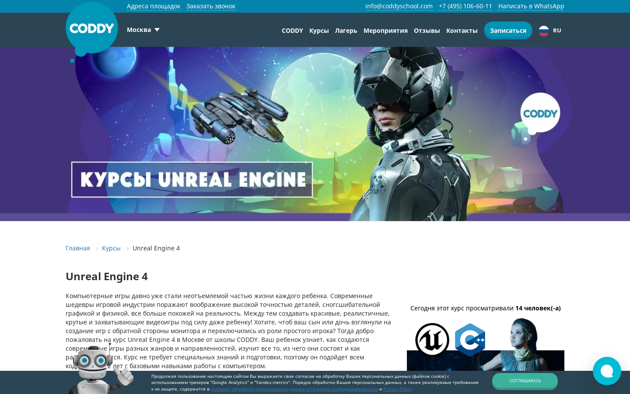Open the Мероприятия menu item
Screen dimensions: 630x394
[385, 31]
